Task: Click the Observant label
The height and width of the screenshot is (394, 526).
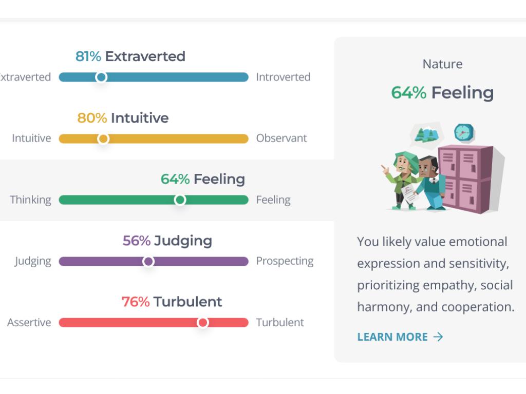Action: [x=281, y=139]
